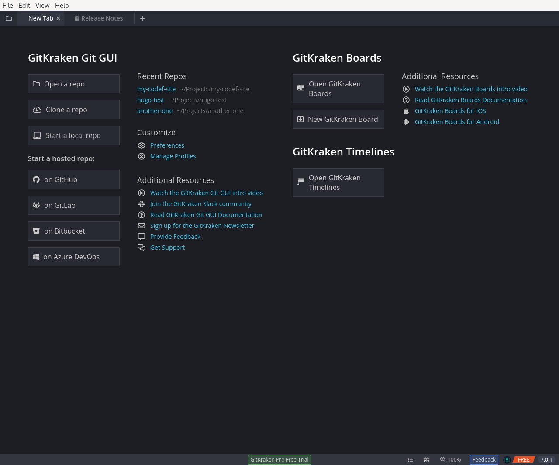Click the gear icon beside Preferences
Viewport: 559px width, 465px height.
(141, 145)
